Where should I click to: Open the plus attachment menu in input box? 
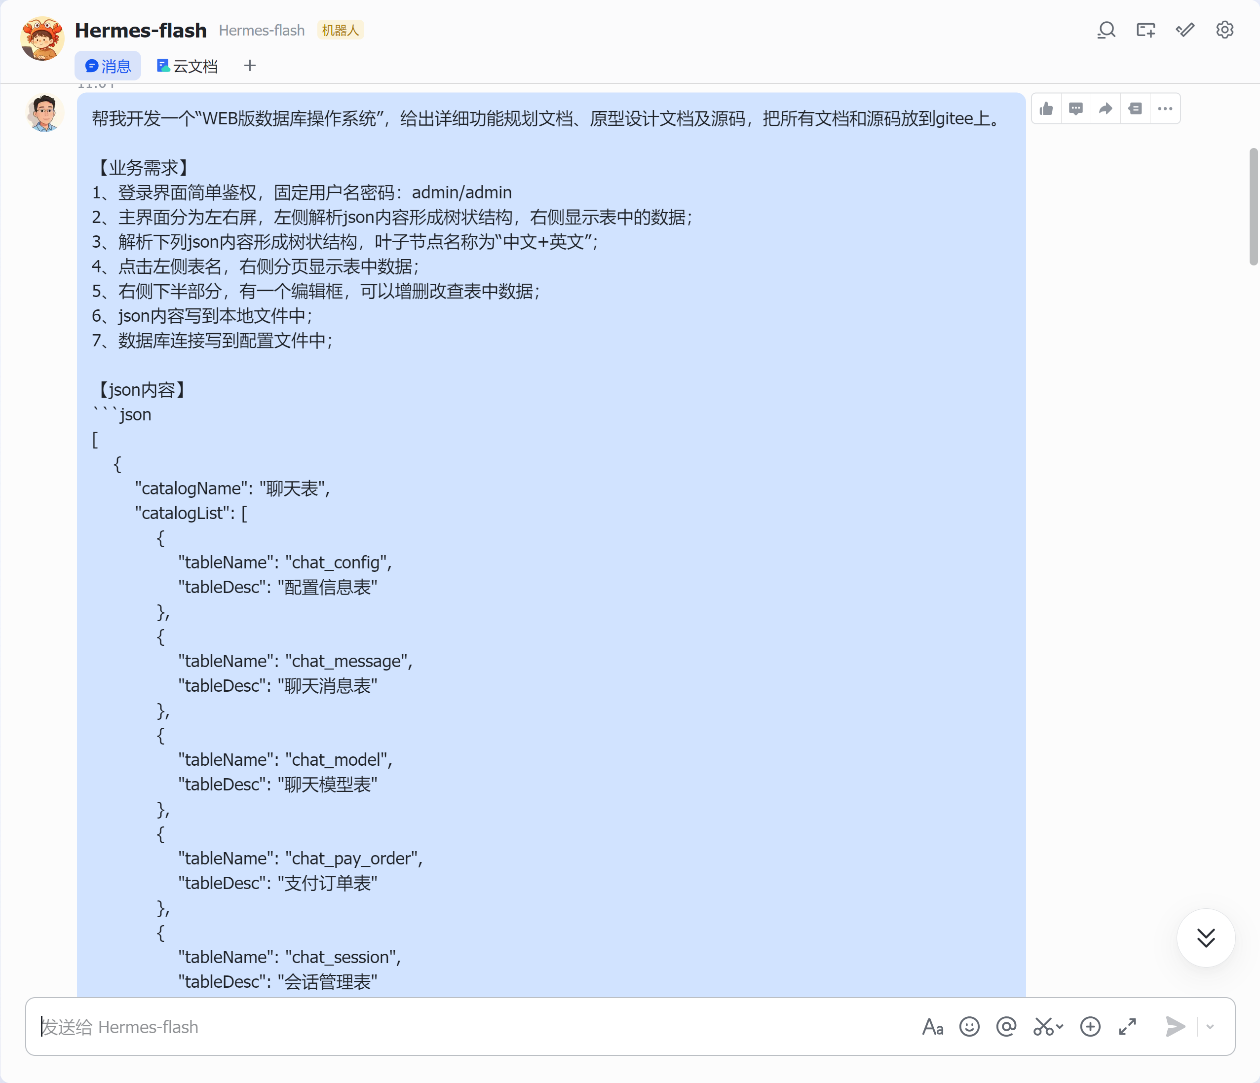point(1090,1027)
